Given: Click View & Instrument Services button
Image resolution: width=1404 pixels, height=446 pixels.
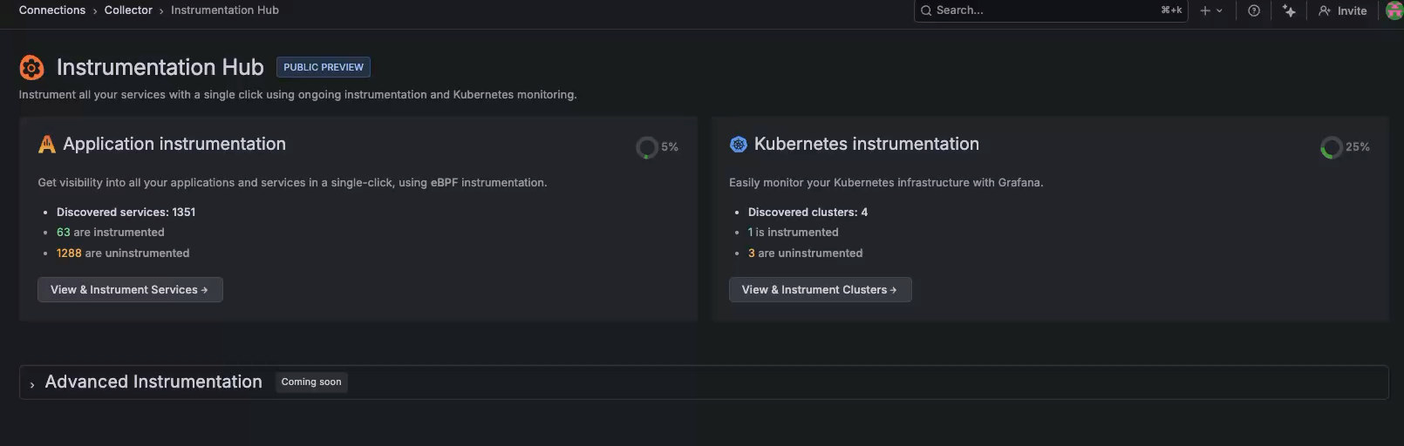Looking at the screenshot, I should (x=130, y=290).
